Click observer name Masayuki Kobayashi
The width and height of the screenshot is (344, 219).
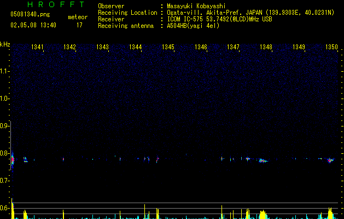[x=196, y=6]
